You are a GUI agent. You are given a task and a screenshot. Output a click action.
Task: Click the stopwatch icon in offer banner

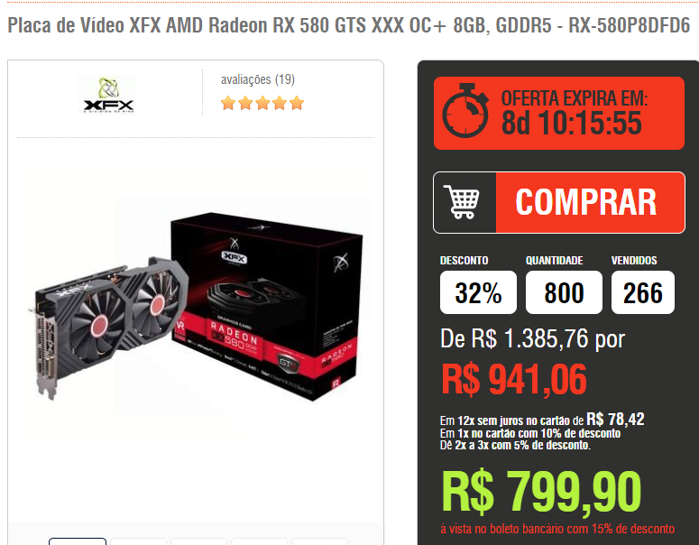pos(465,111)
